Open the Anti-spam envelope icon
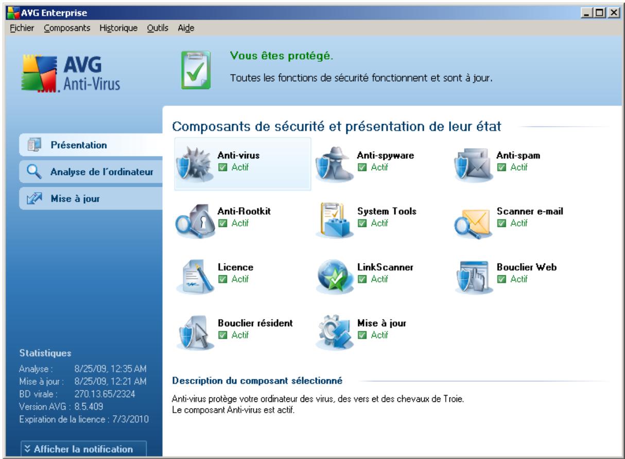 pyautogui.click(x=472, y=165)
